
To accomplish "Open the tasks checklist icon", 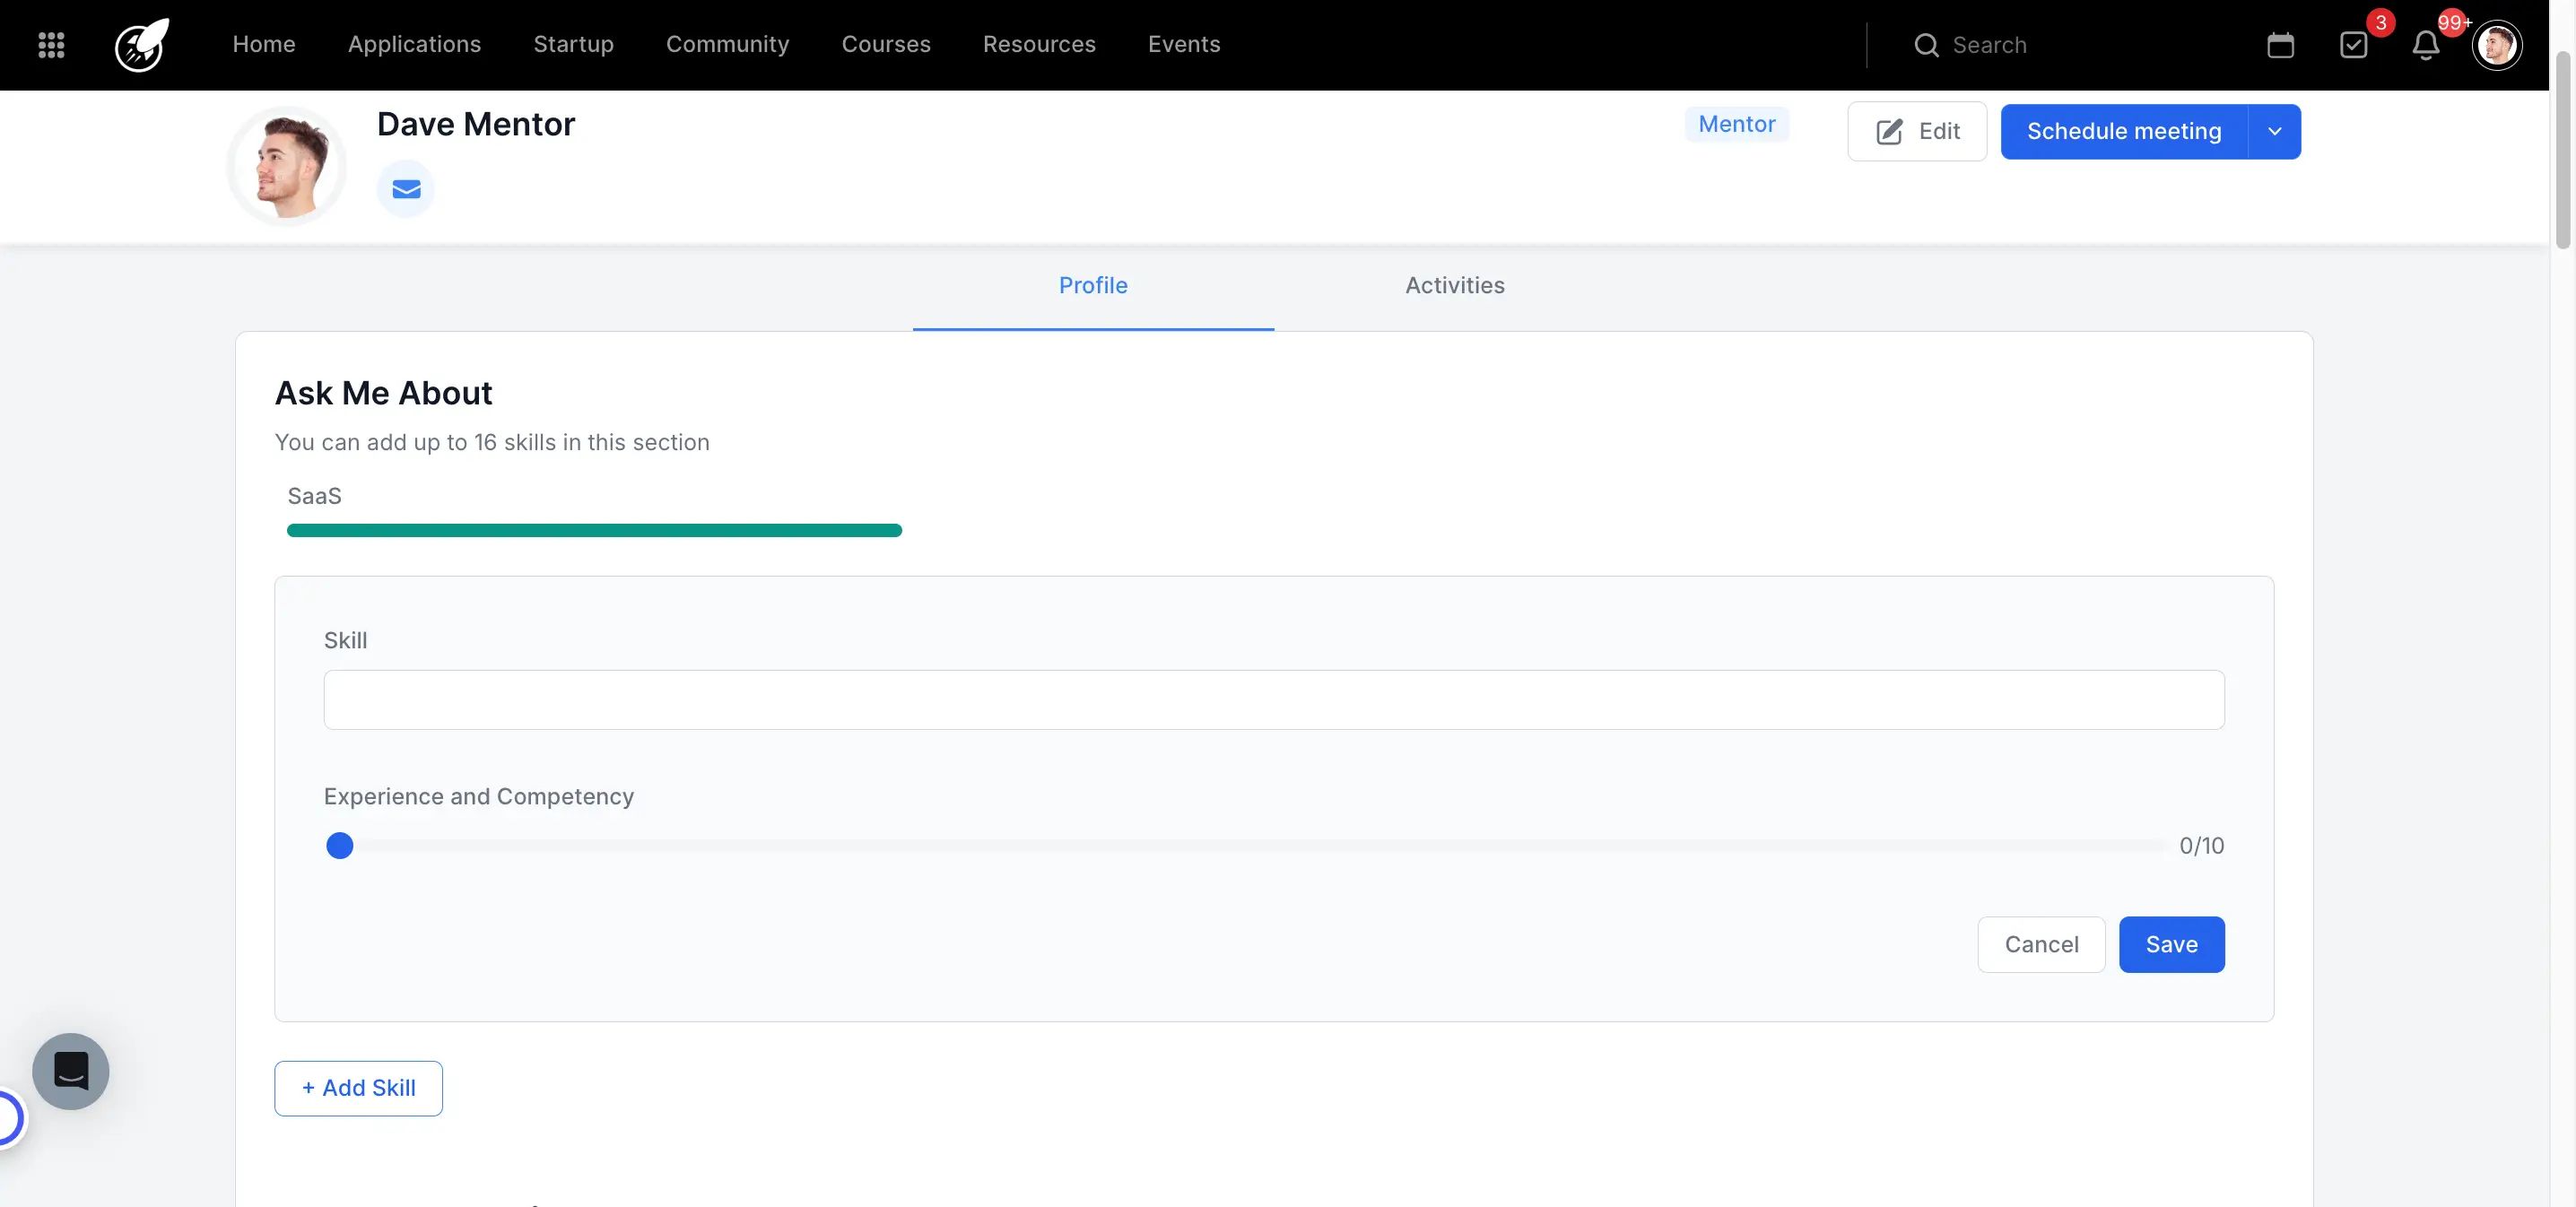I will (2353, 45).
